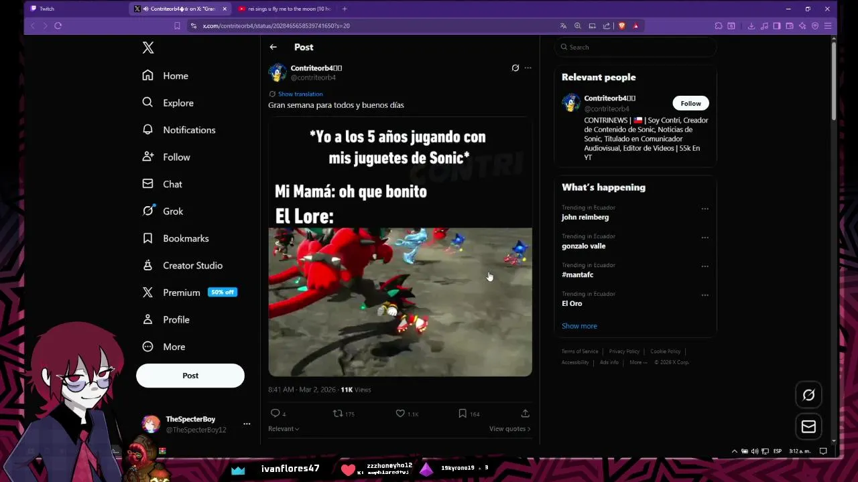This screenshot has width=858, height=482.
Task: Open Chat in the sidebar
Action: 162,184
